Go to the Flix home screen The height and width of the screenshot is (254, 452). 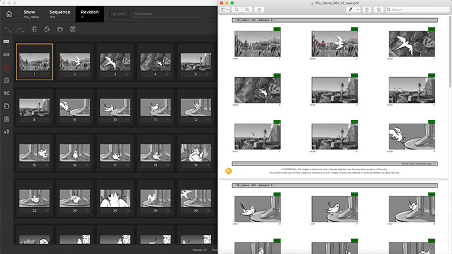click(x=9, y=14)
